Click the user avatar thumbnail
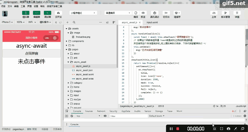The image size is (248, 132). 5,13
